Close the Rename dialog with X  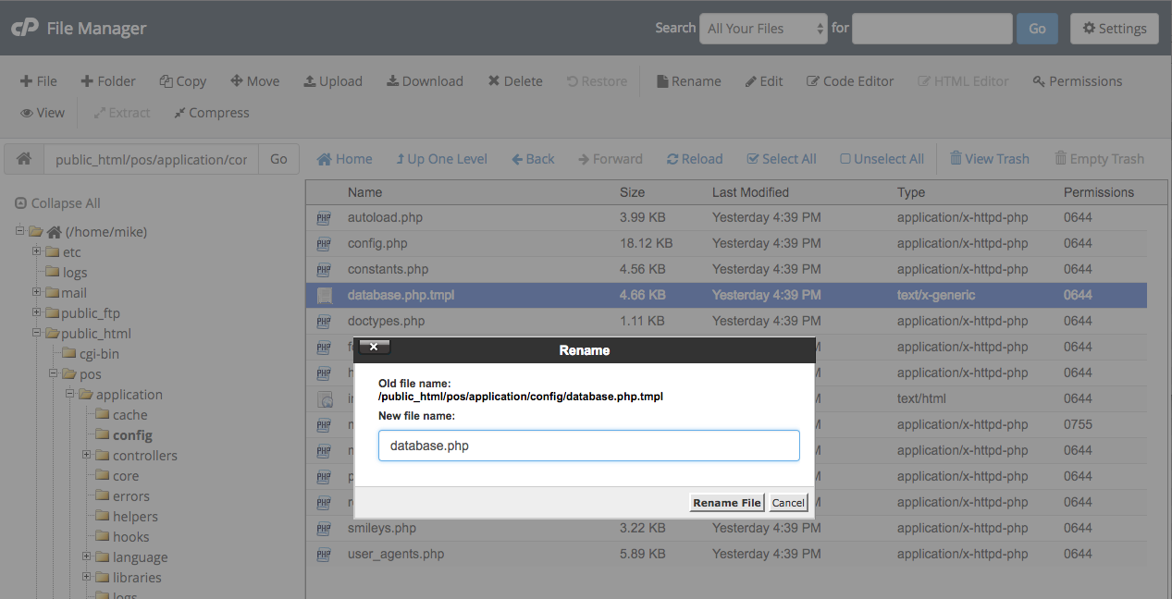374,347
